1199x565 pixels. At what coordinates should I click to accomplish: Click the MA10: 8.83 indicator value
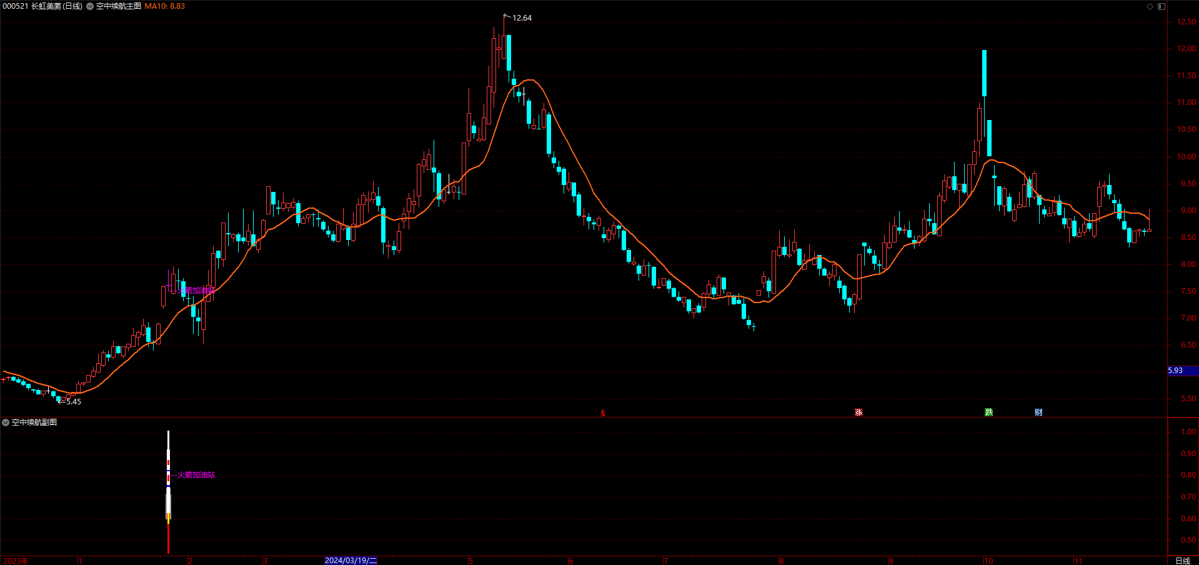click(x=165, y=6)
